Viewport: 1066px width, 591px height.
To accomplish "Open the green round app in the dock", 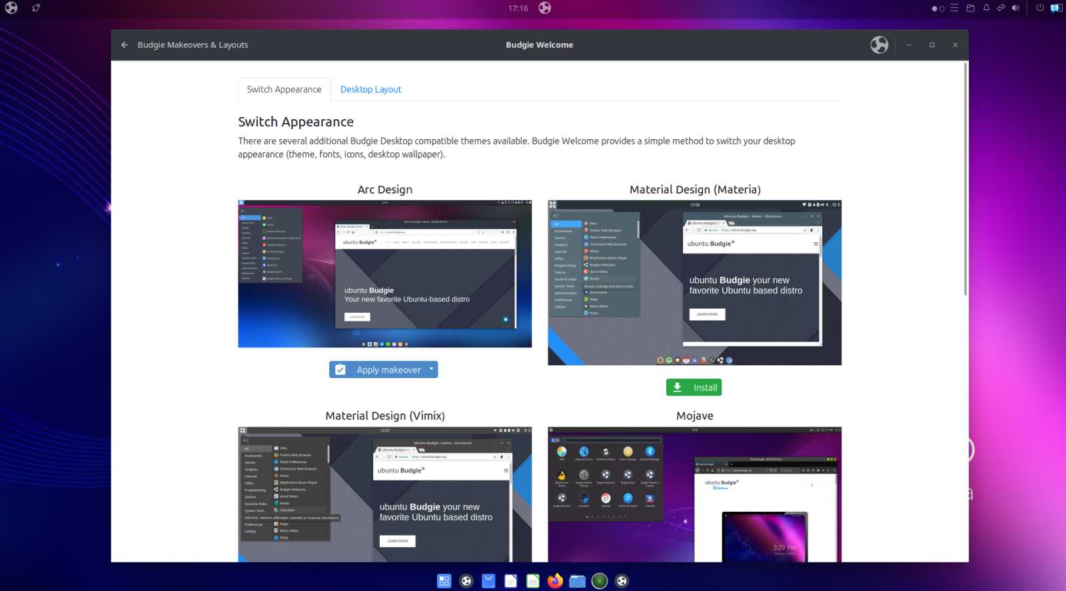I will (x=599, y=581).
